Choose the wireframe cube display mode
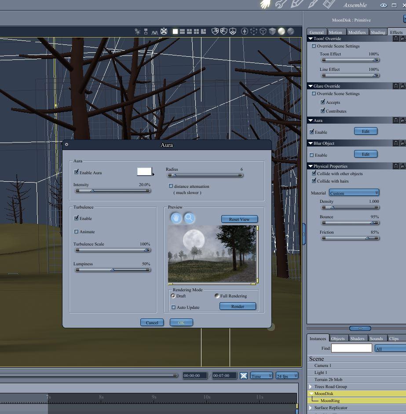Screen dimensions: 406x414 [x=263, y=31]
